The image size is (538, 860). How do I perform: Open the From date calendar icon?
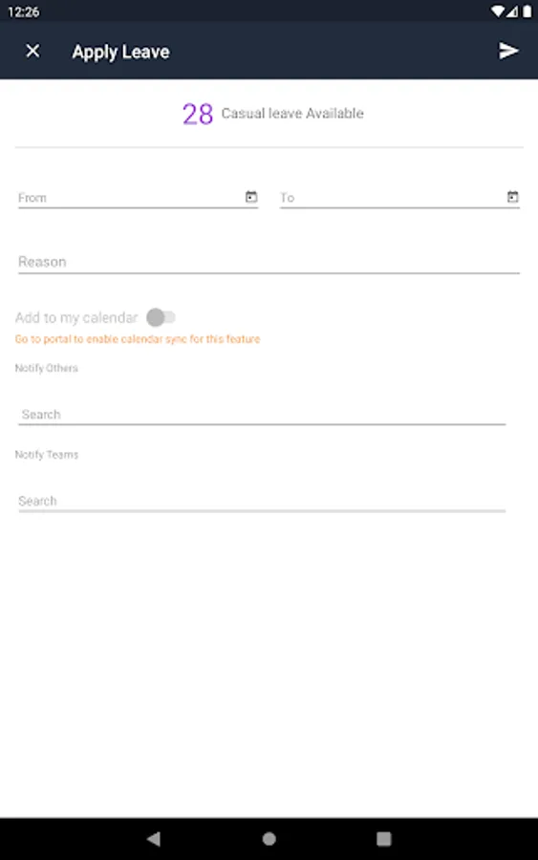point(251,196)
